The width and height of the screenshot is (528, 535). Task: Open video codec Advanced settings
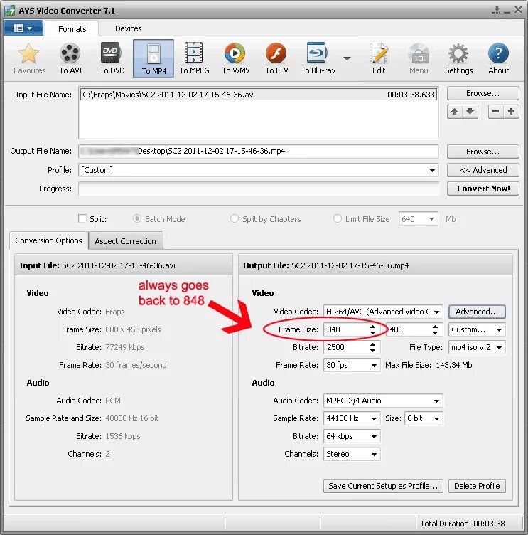tap(477, 312)
